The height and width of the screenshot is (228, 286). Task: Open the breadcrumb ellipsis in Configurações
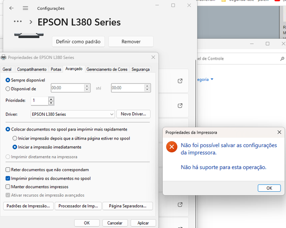tap(18, 22)
